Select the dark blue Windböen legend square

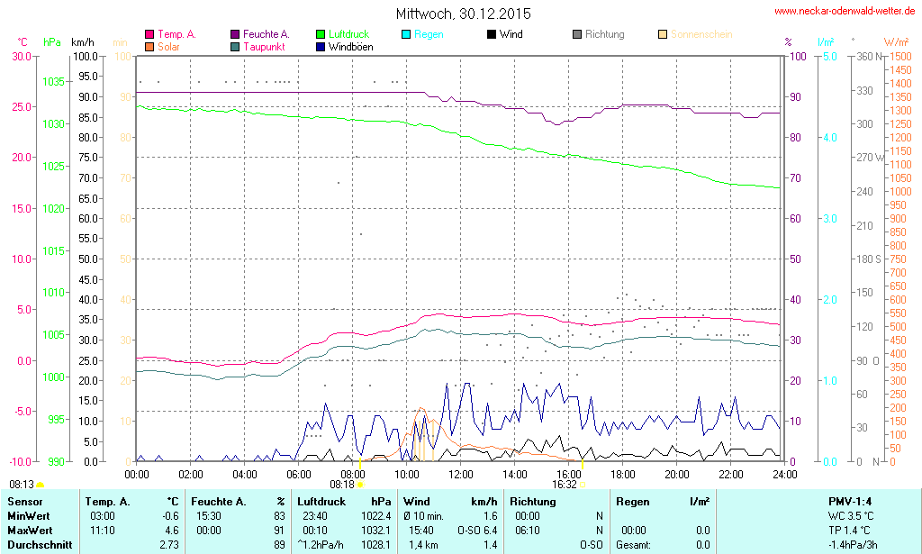(x=321, y=47)
